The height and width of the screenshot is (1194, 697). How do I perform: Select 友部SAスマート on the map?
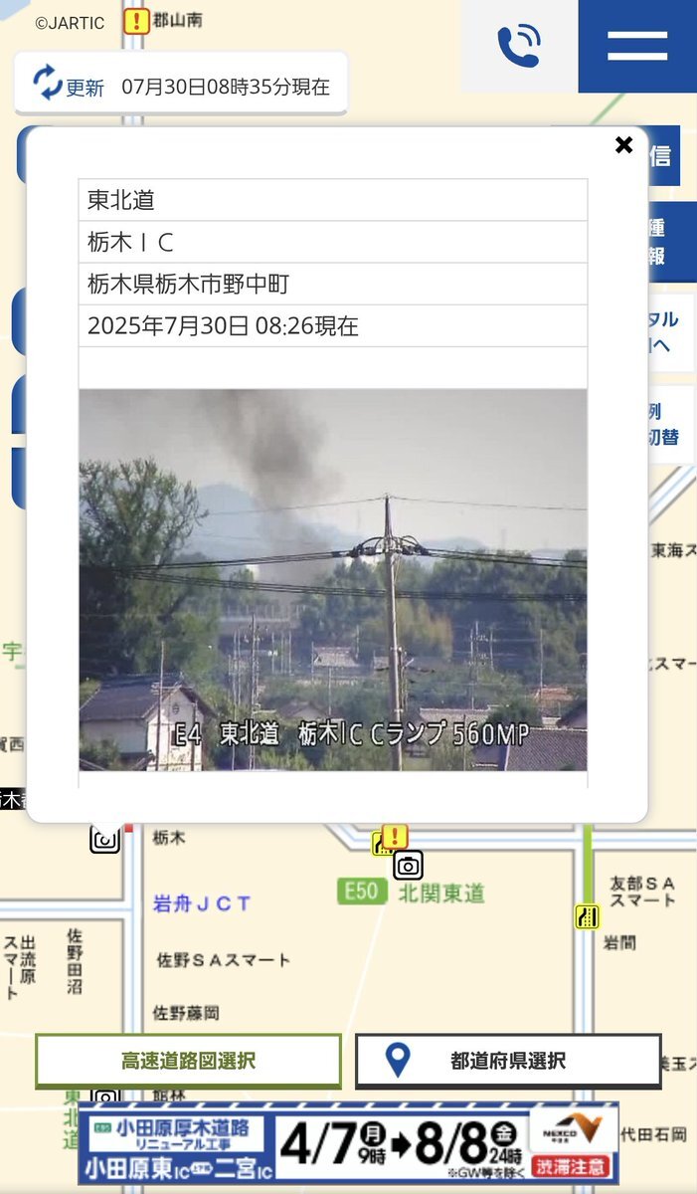pyautogui.click(x=643, y=892)
